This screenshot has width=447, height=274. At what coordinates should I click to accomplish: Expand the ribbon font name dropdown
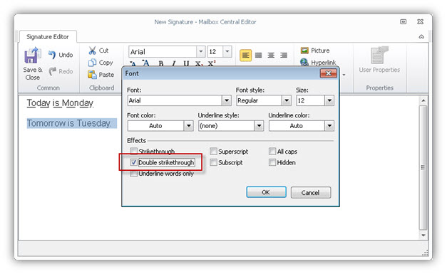point(201,51)
